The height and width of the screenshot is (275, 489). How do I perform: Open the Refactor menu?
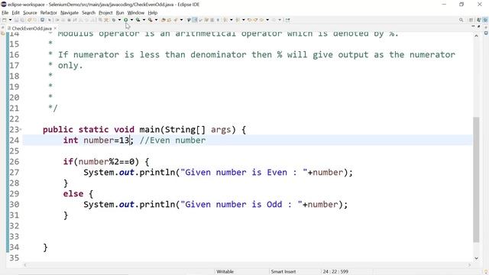(x=48, y=13)
